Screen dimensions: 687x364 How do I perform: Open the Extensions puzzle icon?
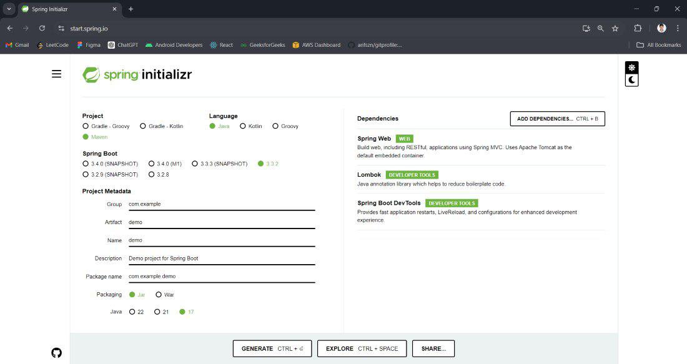[x=638, y=29]
